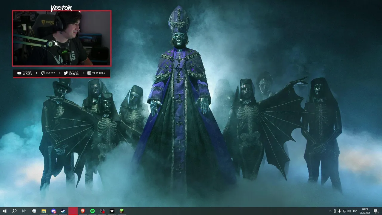The image size is (382, 215).
Task: Open Discord with the 9+ badge
Action: click(x=53, y=211)
